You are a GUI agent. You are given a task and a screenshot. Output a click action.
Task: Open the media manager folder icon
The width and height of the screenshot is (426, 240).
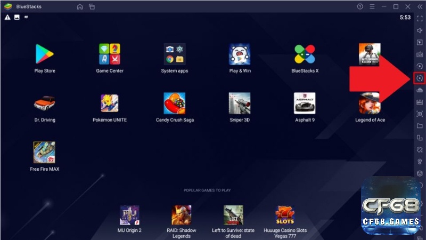click(x=420, y=126)
